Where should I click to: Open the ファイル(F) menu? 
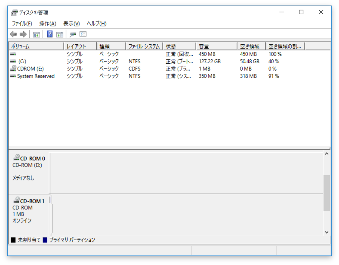pos(22,24)
